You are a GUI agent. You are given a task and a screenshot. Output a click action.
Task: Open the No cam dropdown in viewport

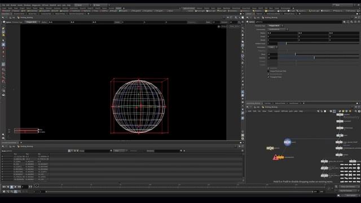(235, 27)
